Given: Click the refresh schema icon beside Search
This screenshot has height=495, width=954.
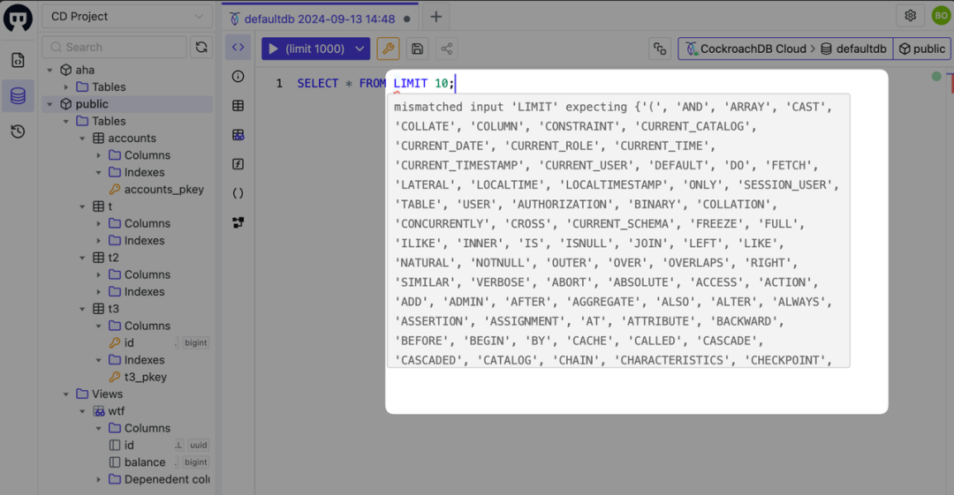Looking at the screenshot, I should pyautogui.click(x=201, y=47).
